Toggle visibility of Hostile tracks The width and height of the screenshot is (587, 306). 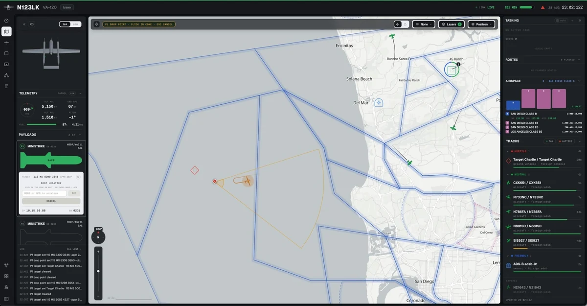(580, 151)
